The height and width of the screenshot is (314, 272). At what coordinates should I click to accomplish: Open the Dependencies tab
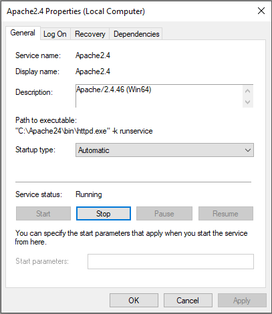pos(136,34)
